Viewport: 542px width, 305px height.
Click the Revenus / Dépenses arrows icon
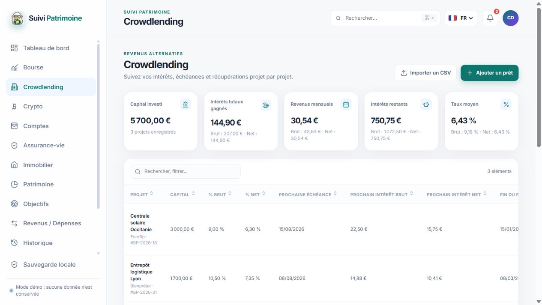tap(14, 223)
